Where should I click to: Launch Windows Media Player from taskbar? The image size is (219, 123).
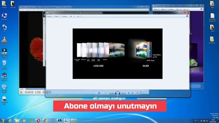point(24,121)
